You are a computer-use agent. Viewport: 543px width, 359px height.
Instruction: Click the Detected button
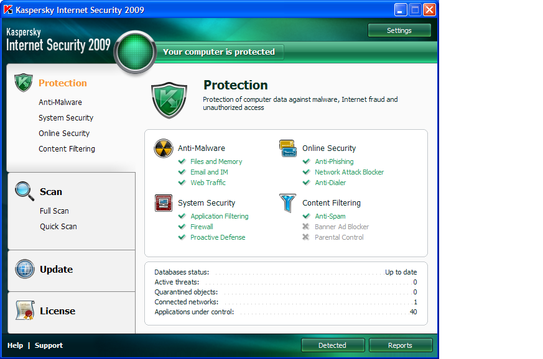pyautogui.click(x=332, y=345)
